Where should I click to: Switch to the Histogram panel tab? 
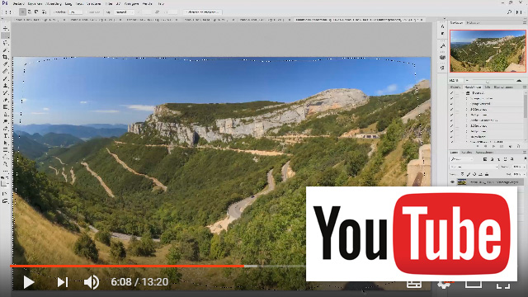473,23
